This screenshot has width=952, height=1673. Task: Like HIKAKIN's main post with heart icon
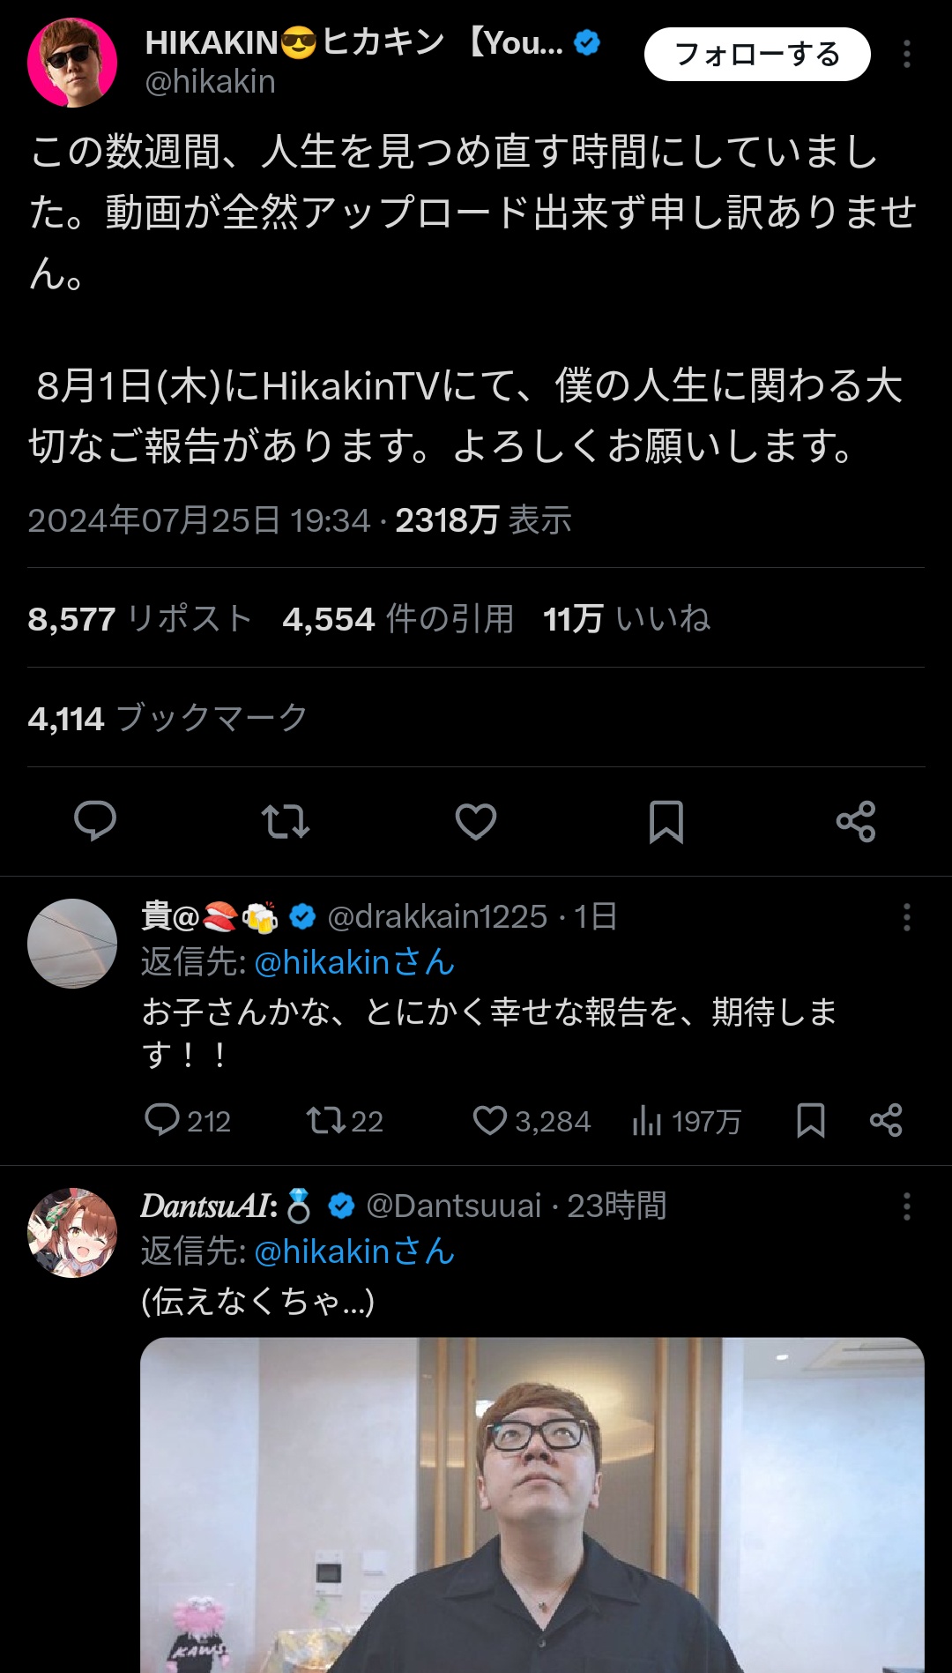click(476, 821)
